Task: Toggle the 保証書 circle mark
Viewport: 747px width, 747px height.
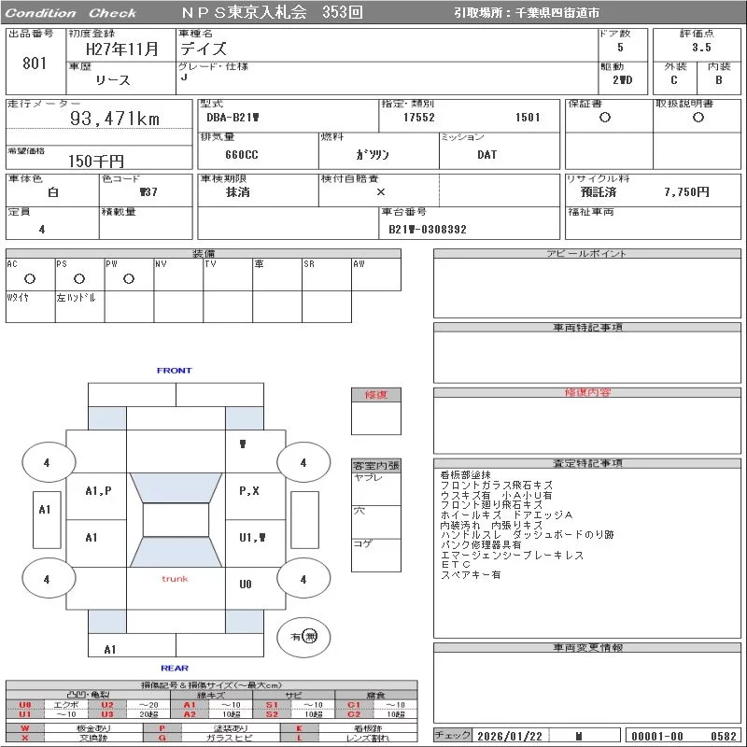Action: (605, 118)
